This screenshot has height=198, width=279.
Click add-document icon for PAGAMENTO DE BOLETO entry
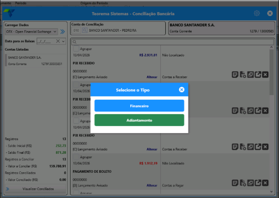coord(243,183)
